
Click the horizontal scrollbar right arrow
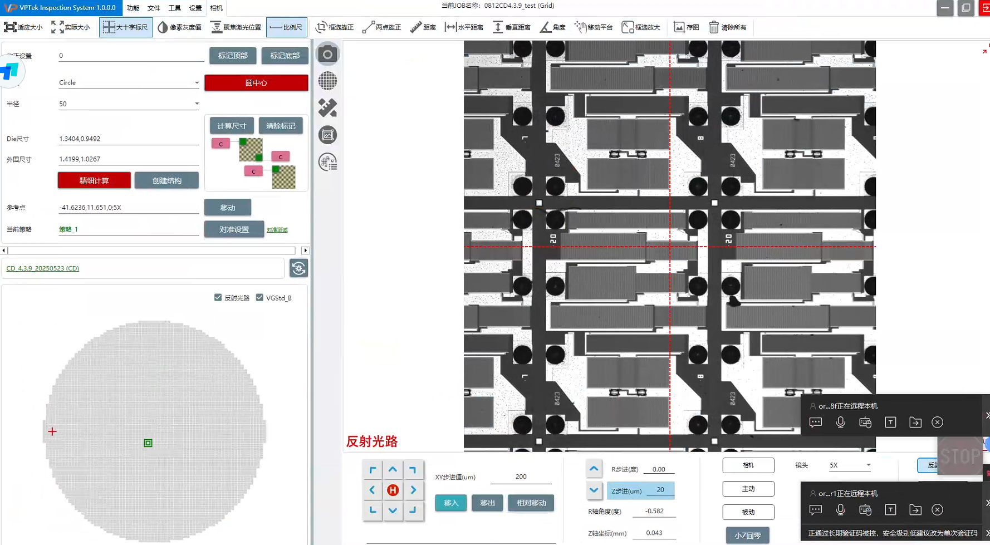point(305,251)
